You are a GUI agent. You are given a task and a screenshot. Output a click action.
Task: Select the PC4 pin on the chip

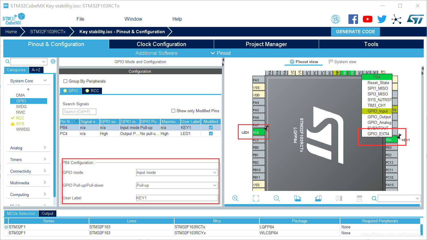tap(258, 133)
